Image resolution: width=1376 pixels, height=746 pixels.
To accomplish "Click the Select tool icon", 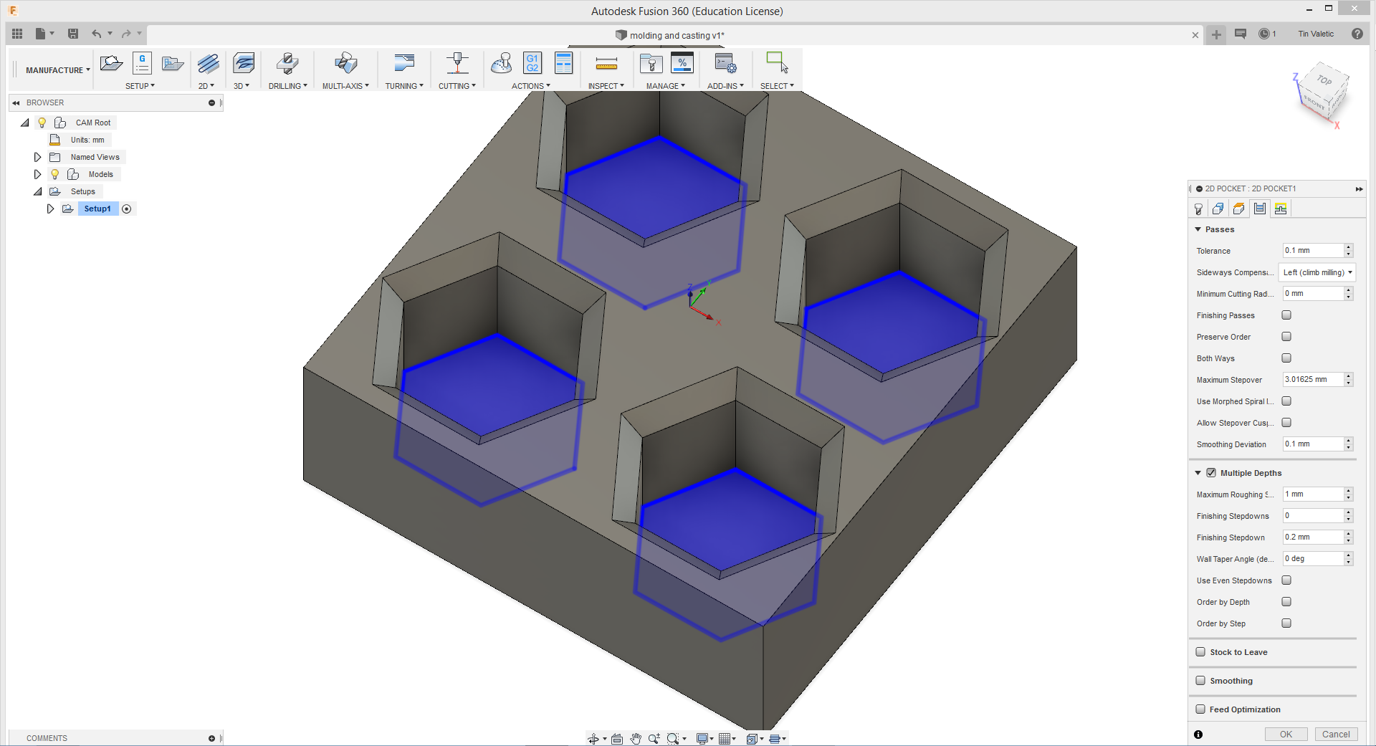I will [777, 62].
